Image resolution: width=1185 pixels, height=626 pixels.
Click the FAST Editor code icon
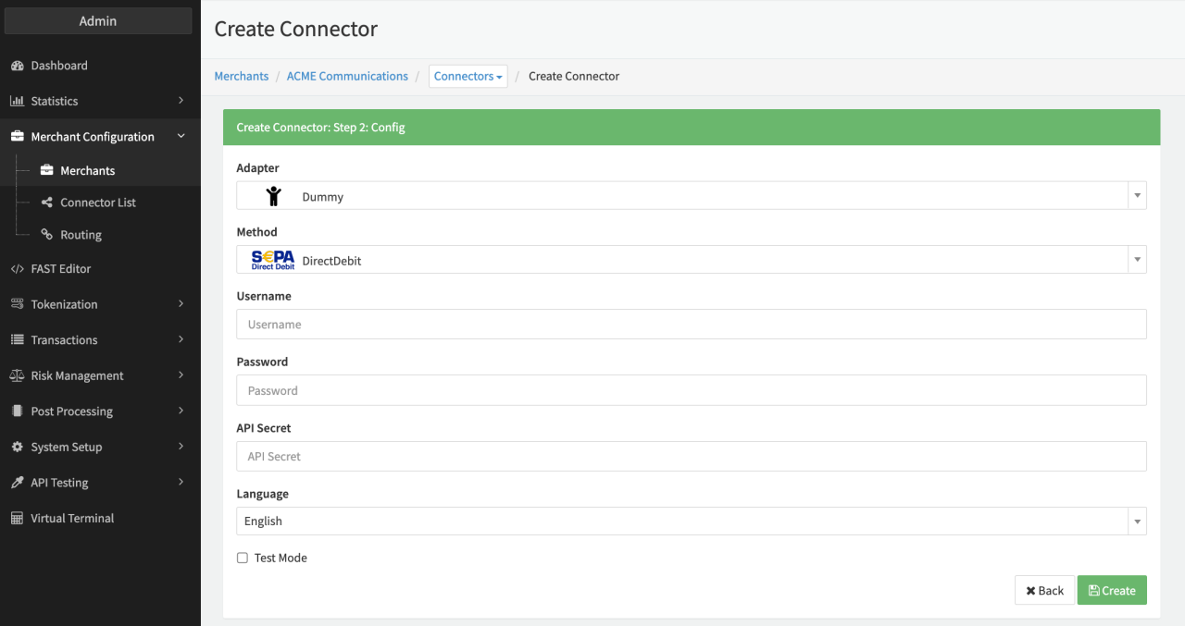pyautogui.click(x=17, y=269)
